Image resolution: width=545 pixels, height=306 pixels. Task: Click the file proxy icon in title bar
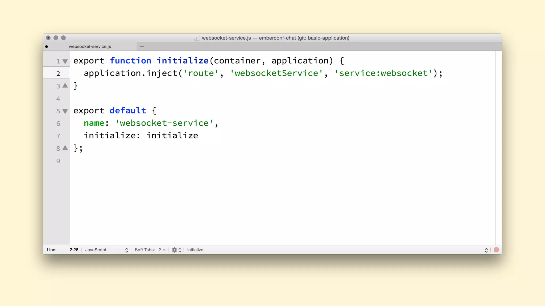click(197, 38)
